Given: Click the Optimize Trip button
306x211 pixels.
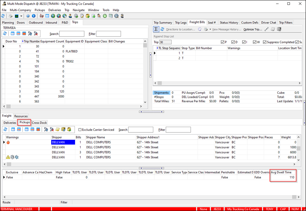Looking at the screenshot, I should pyautogui.click(x=253, y=29).
